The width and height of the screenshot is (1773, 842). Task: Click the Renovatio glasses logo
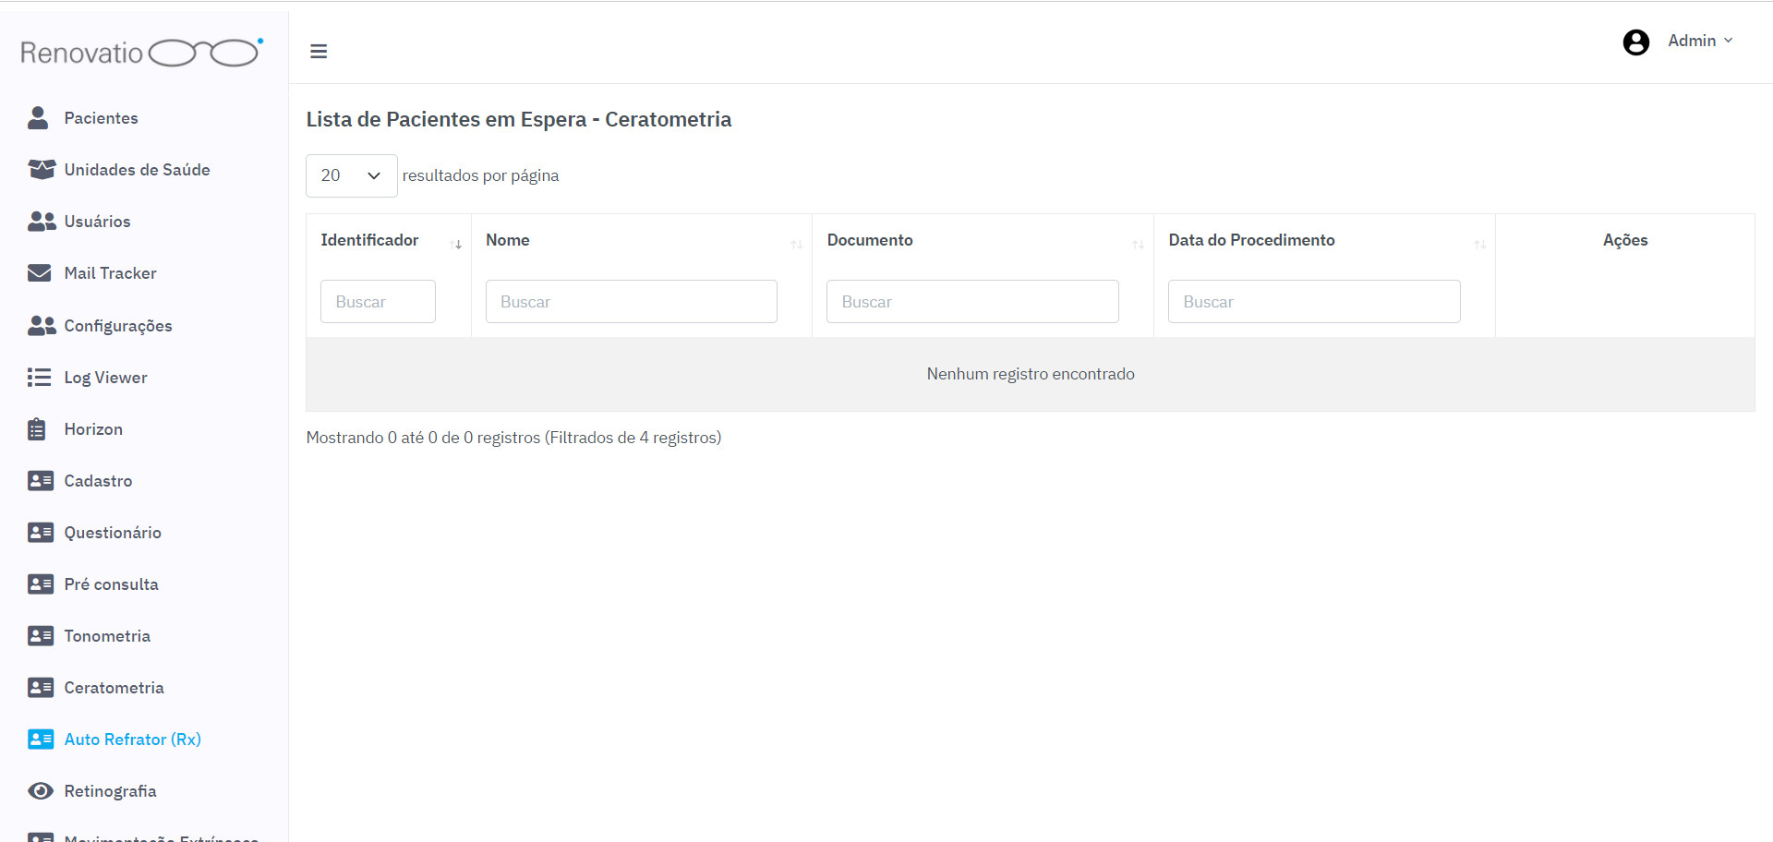pos(142,53)
